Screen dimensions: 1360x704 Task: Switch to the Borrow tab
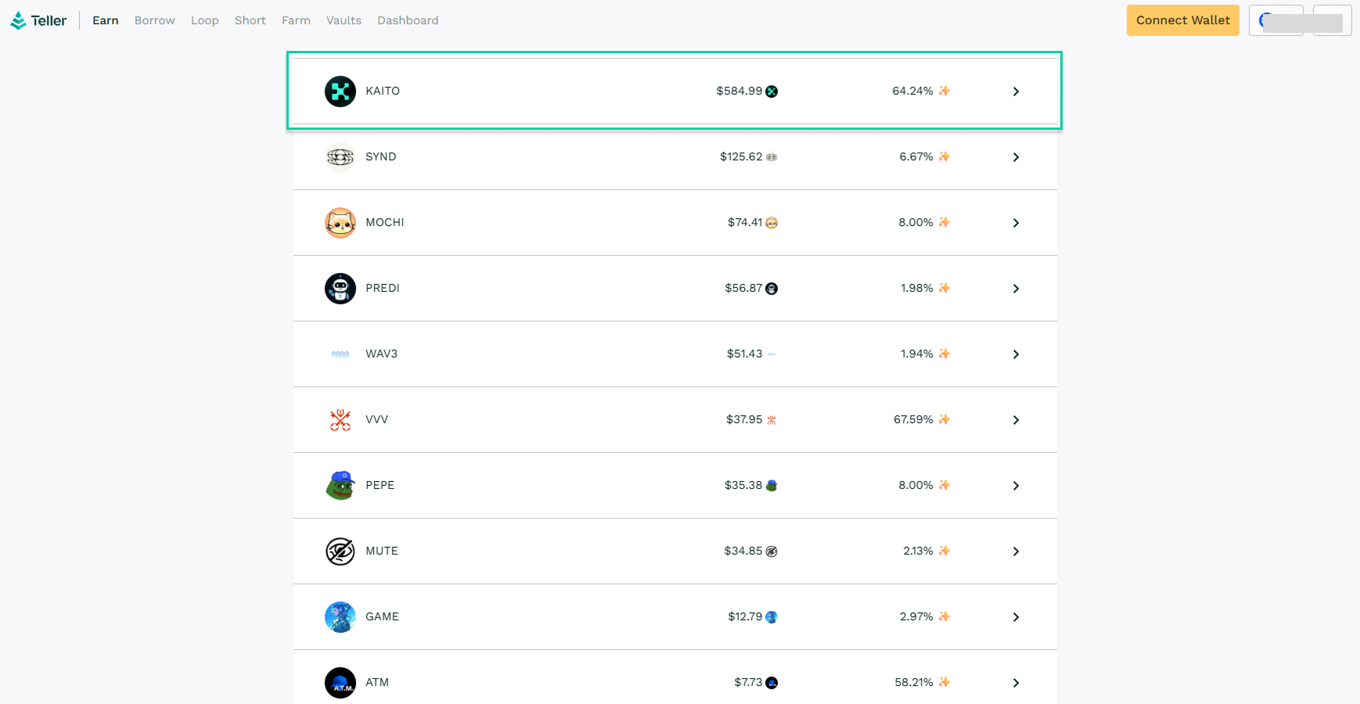[154, 20]
